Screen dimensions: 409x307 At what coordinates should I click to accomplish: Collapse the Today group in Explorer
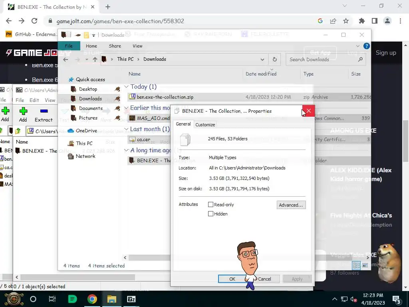tap(126, 86)
